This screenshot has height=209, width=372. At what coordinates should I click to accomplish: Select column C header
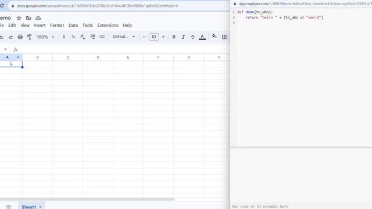point(67,57)
